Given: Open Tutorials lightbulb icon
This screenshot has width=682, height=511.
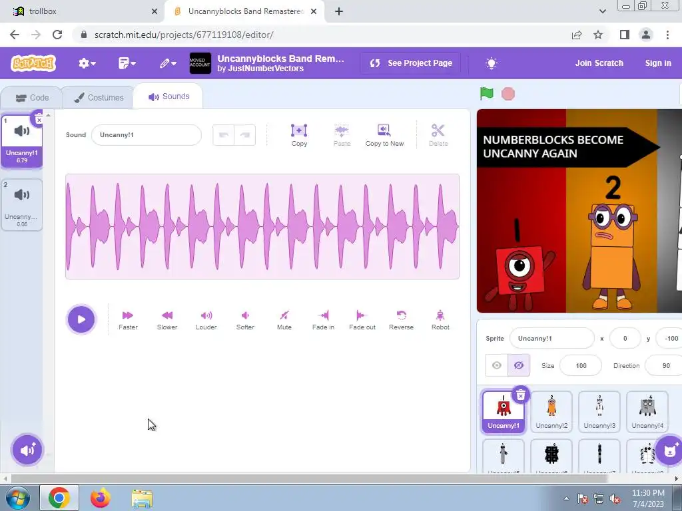Looking at the screenshot, I should tap(491, 63).
